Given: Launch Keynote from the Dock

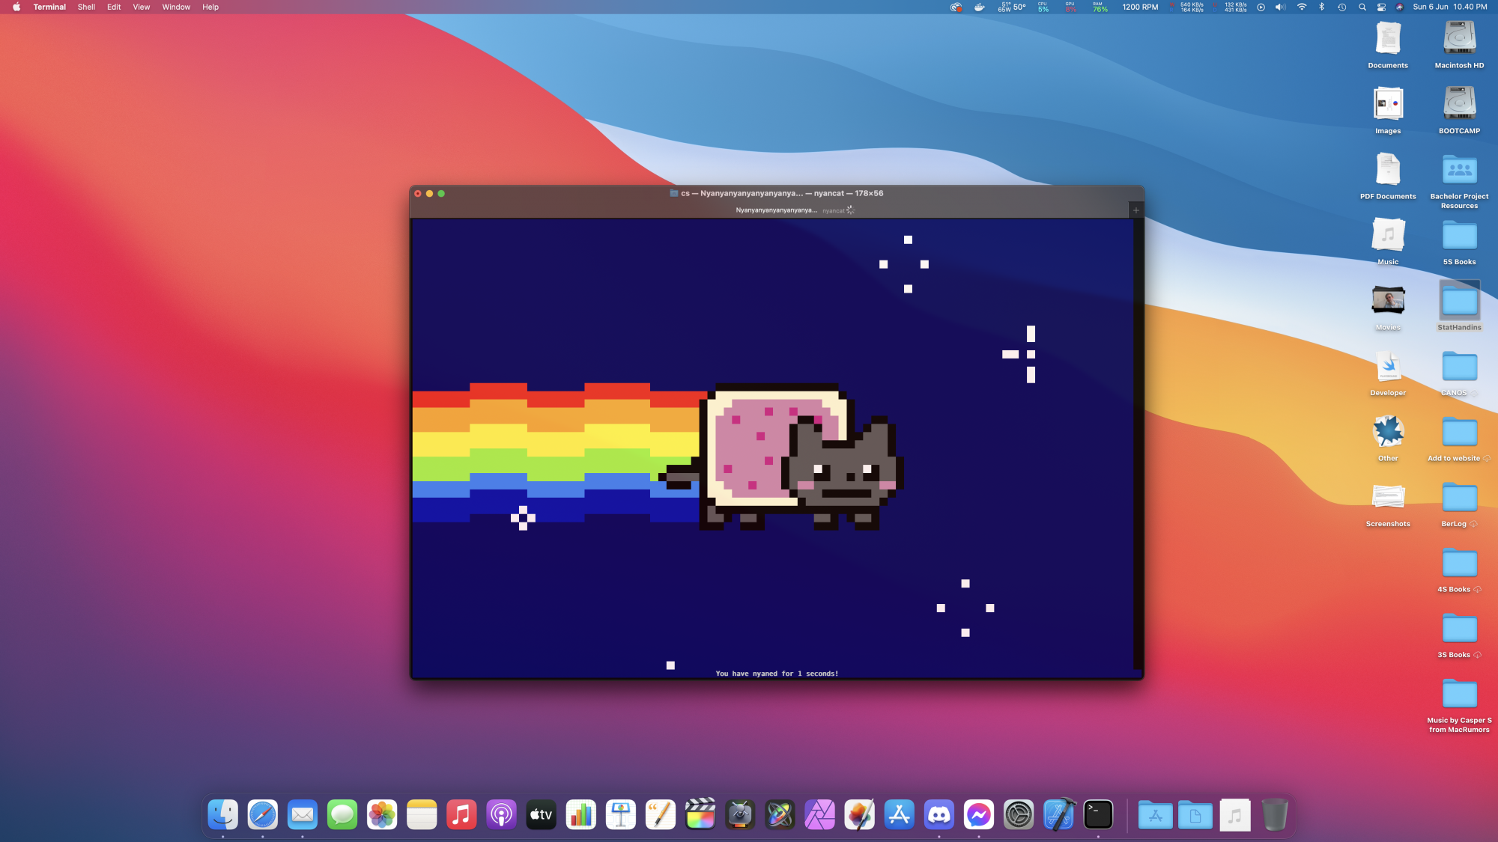Looking at the screenshot, I should [x=621, y=814].
